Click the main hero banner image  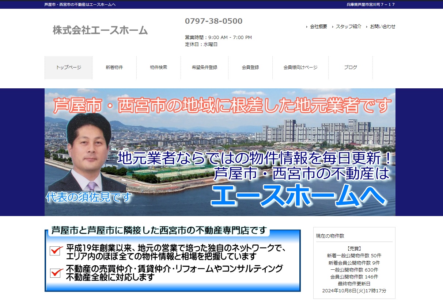tap(220, 152)
